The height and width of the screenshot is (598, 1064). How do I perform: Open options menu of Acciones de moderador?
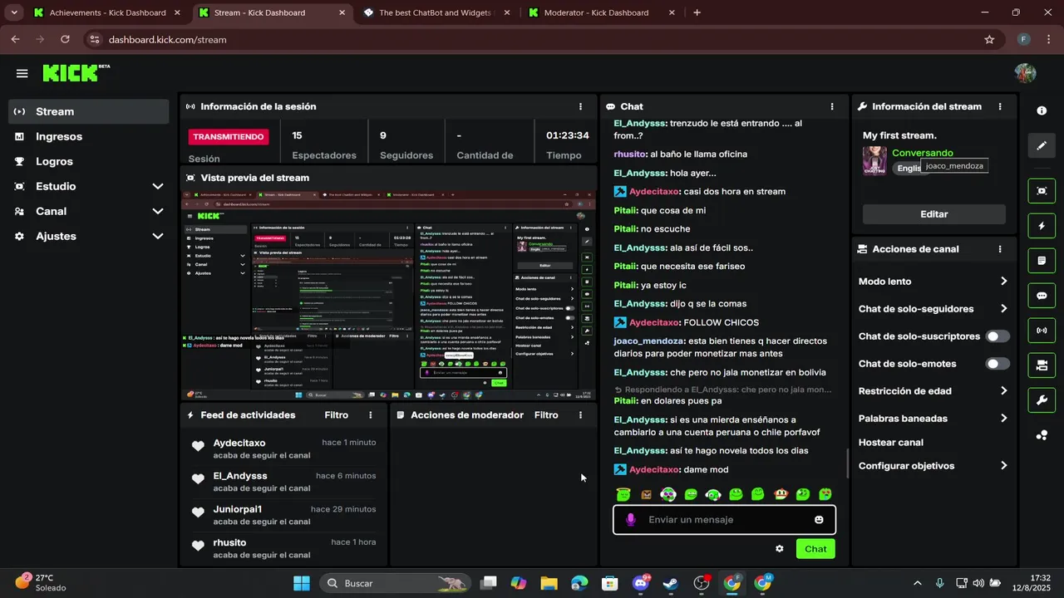point(580,415)
